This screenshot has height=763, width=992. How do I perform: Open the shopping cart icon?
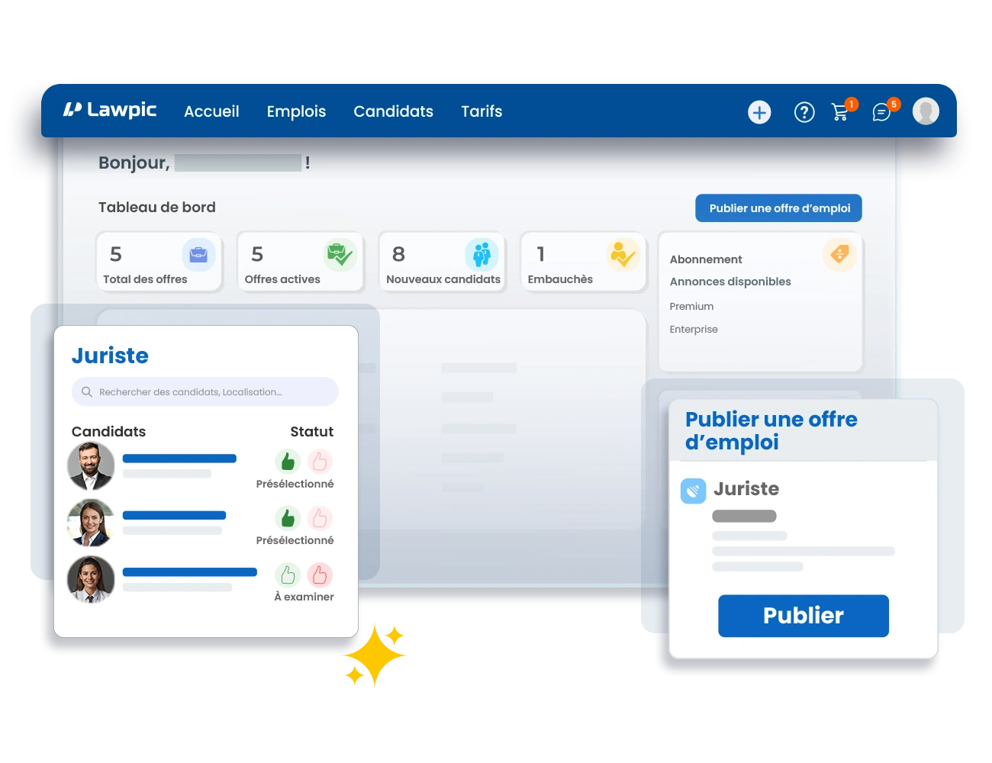(x=840, y=112)
